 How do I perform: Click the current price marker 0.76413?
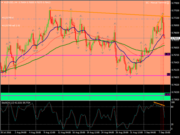tap(175, 38)
